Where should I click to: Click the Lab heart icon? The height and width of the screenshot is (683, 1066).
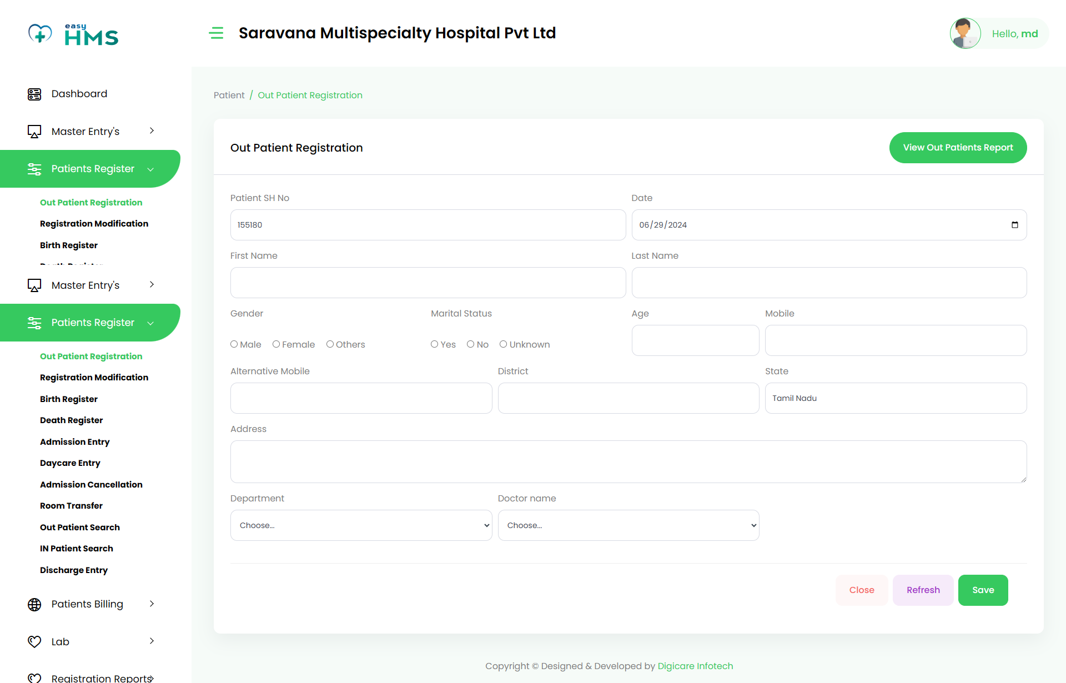point(34,642)
